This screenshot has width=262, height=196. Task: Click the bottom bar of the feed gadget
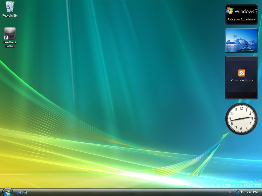(x=241, y=95)
